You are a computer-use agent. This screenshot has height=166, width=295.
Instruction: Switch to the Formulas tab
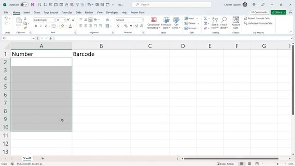point(67,12)
